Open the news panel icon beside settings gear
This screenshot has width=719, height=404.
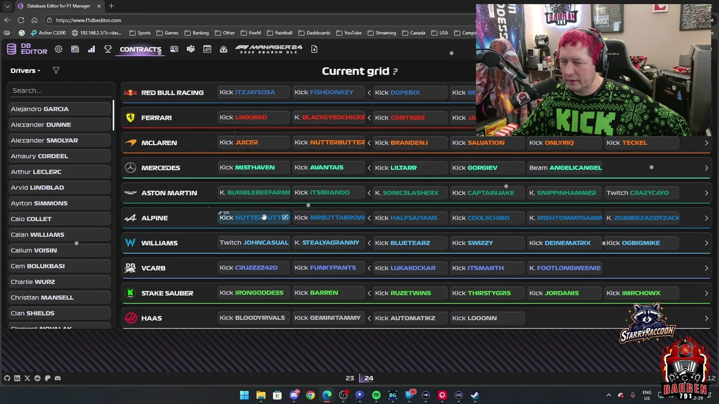point(75,49)
